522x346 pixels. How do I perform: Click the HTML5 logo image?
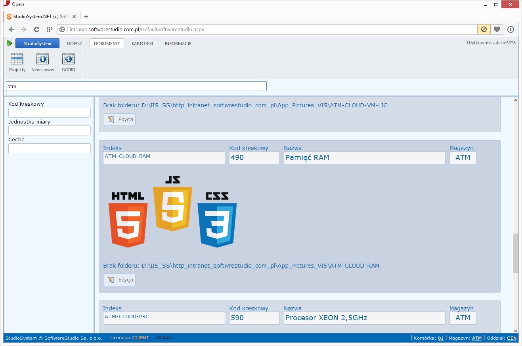[x=128, y=220]
